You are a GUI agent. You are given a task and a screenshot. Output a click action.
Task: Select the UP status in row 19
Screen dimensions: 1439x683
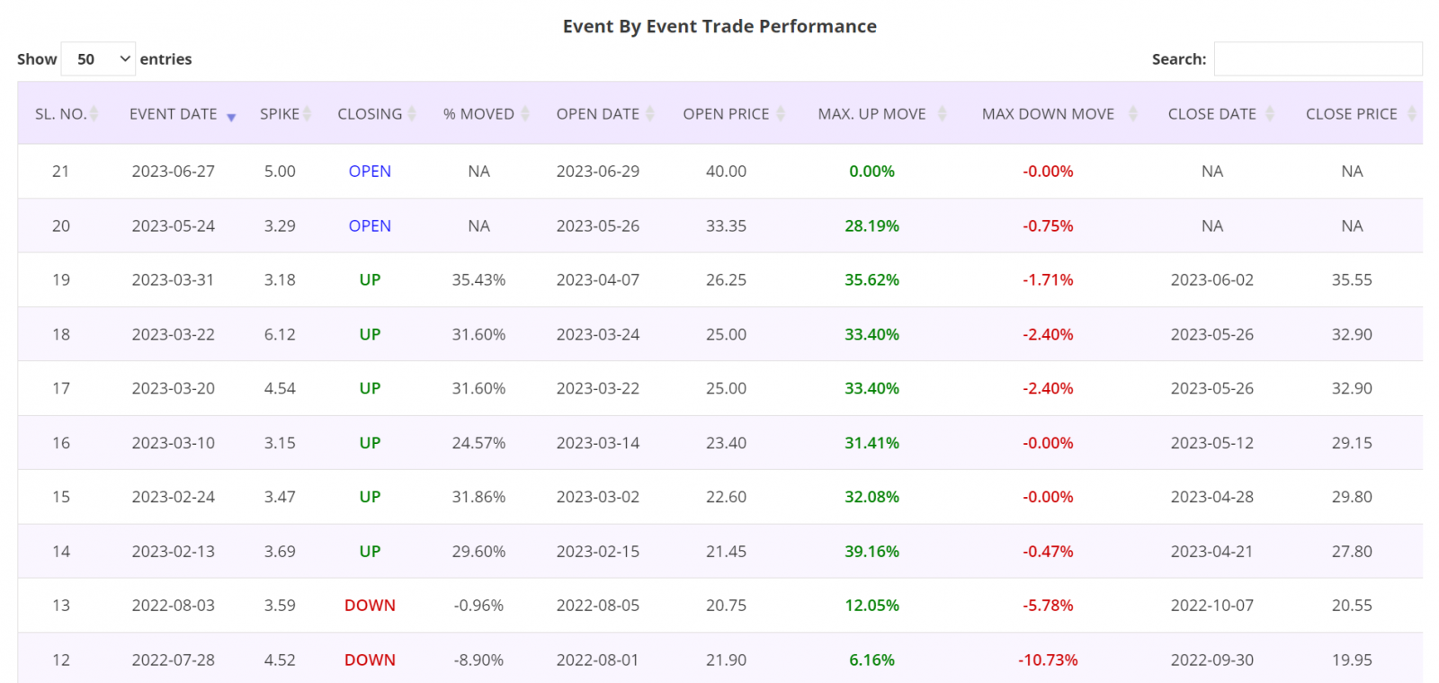coord(370,280)
